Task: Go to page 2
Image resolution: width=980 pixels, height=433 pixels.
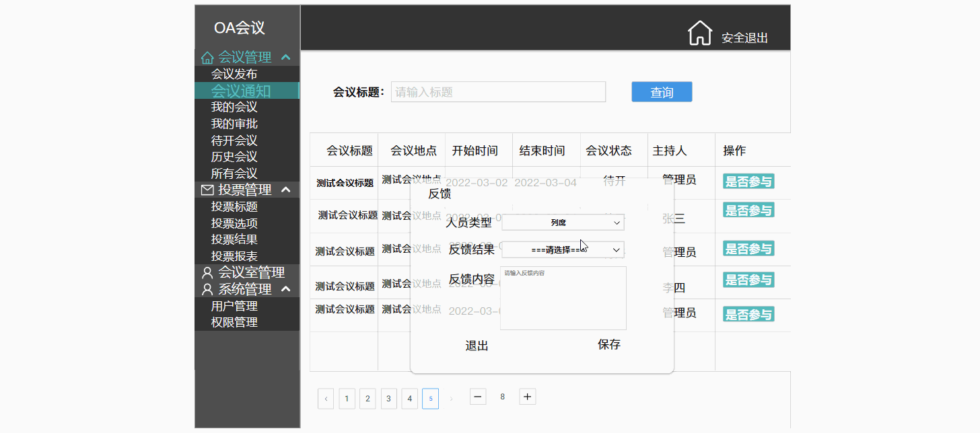Action: 367,399
